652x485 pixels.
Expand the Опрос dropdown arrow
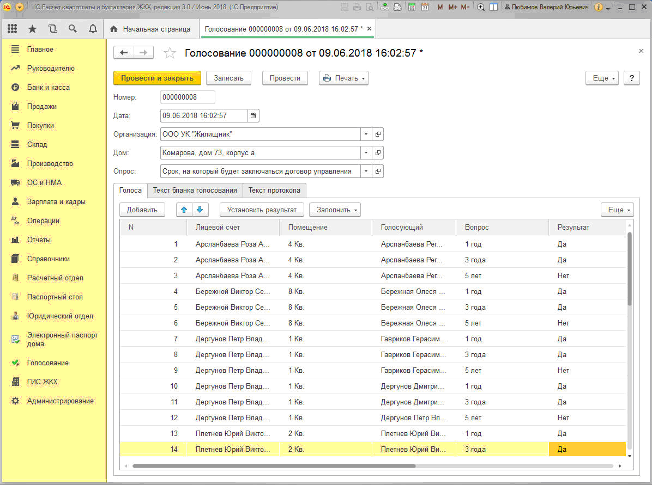tap(366, 171)
